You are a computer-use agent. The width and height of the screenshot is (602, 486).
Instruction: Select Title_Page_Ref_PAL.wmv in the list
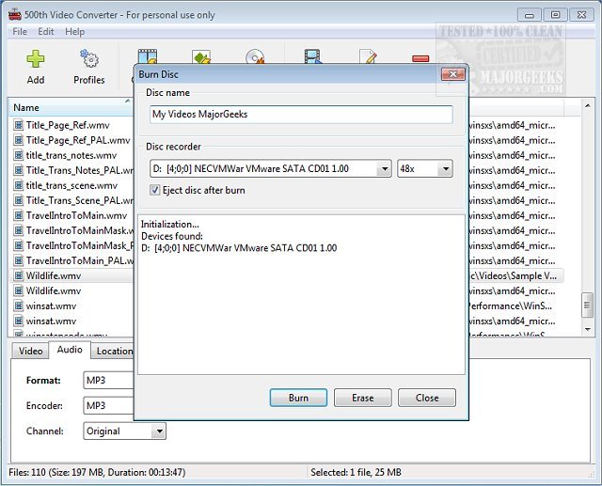[x=78, y=140]
